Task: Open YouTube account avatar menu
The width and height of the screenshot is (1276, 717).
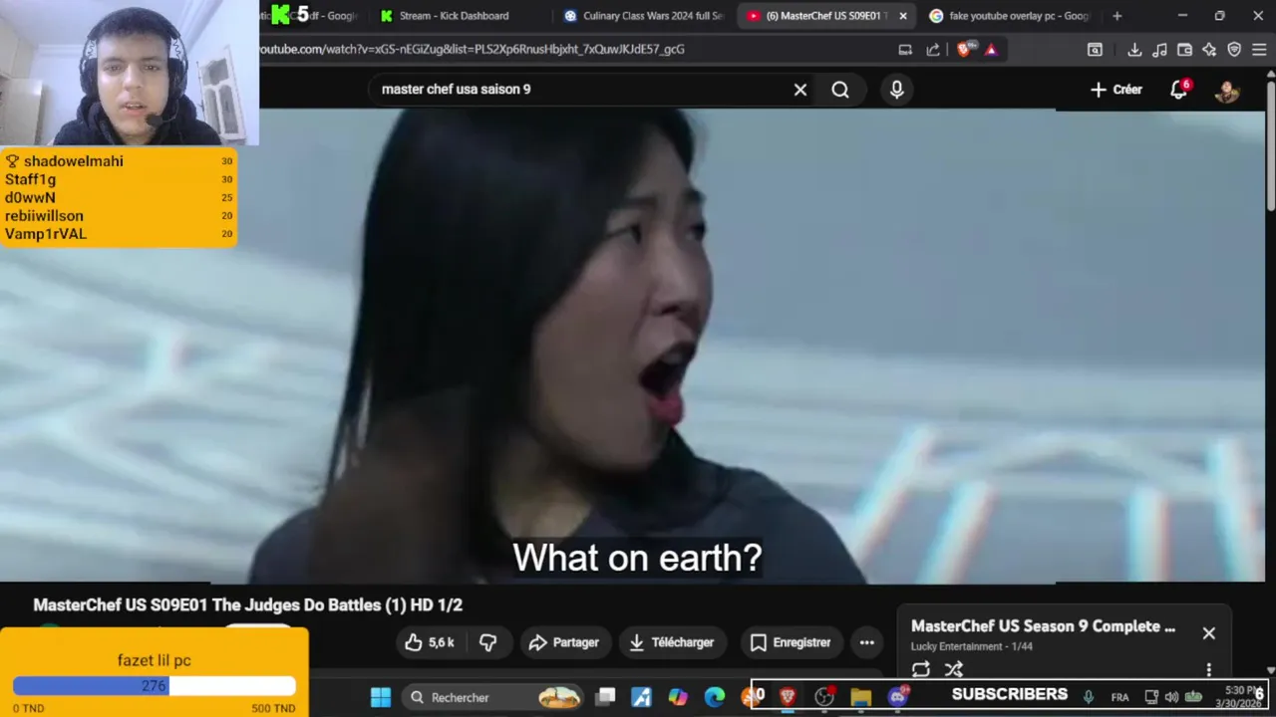Action: [1226, 91]
